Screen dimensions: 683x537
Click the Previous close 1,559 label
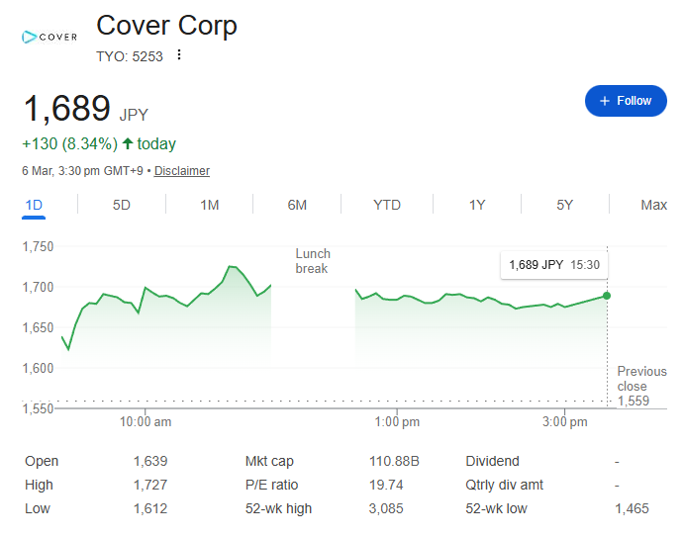click(641, 386)
